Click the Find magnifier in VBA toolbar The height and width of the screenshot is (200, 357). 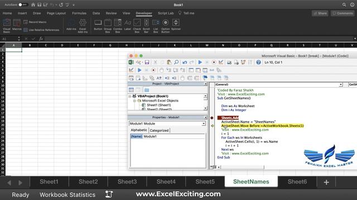pos(176,62)
